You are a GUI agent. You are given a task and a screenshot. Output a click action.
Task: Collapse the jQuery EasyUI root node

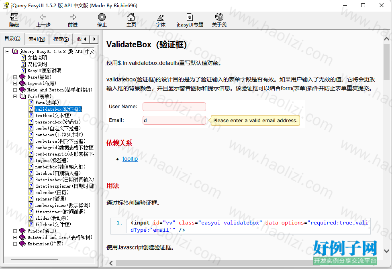(x=8, y=51)
